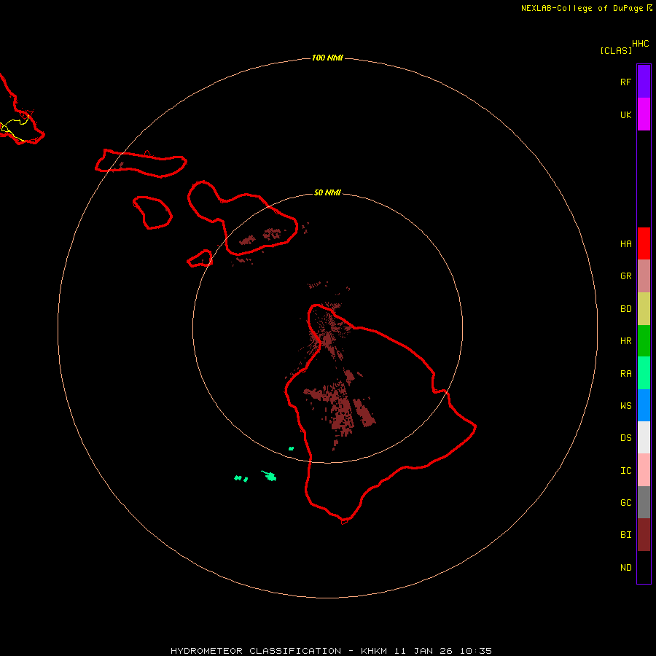Click the HR legend label
The width and height of the screenshot is (656, 656).
pyautogui.click(x=626, y=341)
